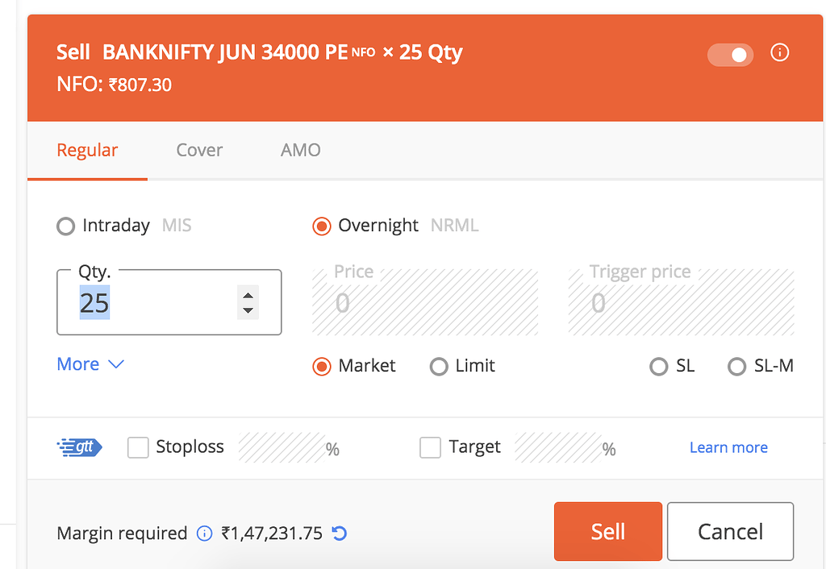Select the SL-M order type
The width and height of the screenshot is (826, 569).
tap(736, 366)
